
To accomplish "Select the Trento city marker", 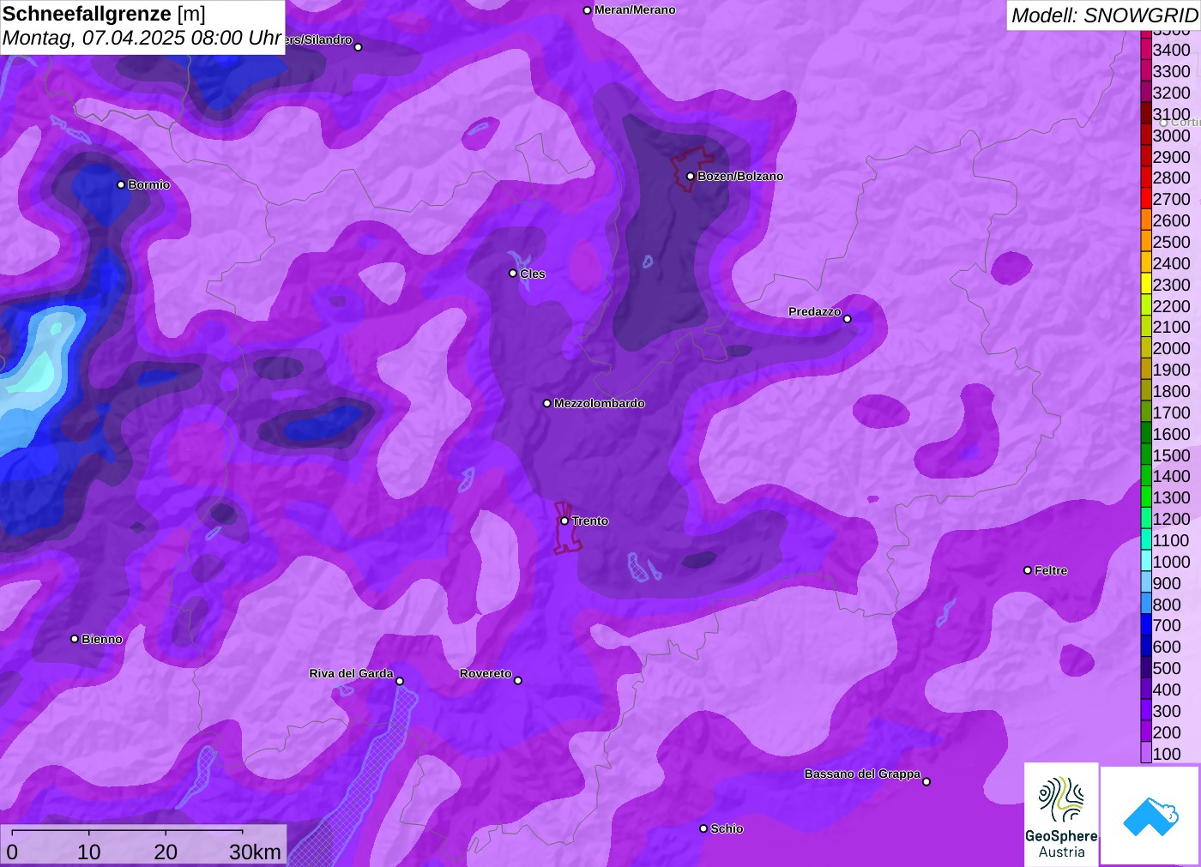I will pyautogui.click(x=564, y=521).
